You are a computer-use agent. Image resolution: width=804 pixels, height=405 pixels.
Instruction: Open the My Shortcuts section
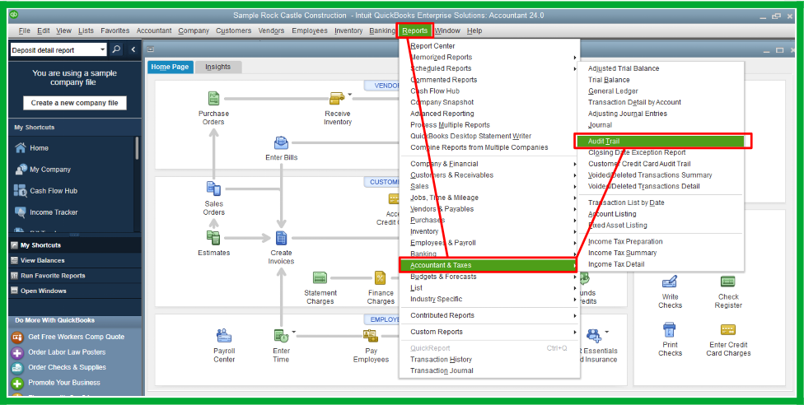click(x=75, y=245)
